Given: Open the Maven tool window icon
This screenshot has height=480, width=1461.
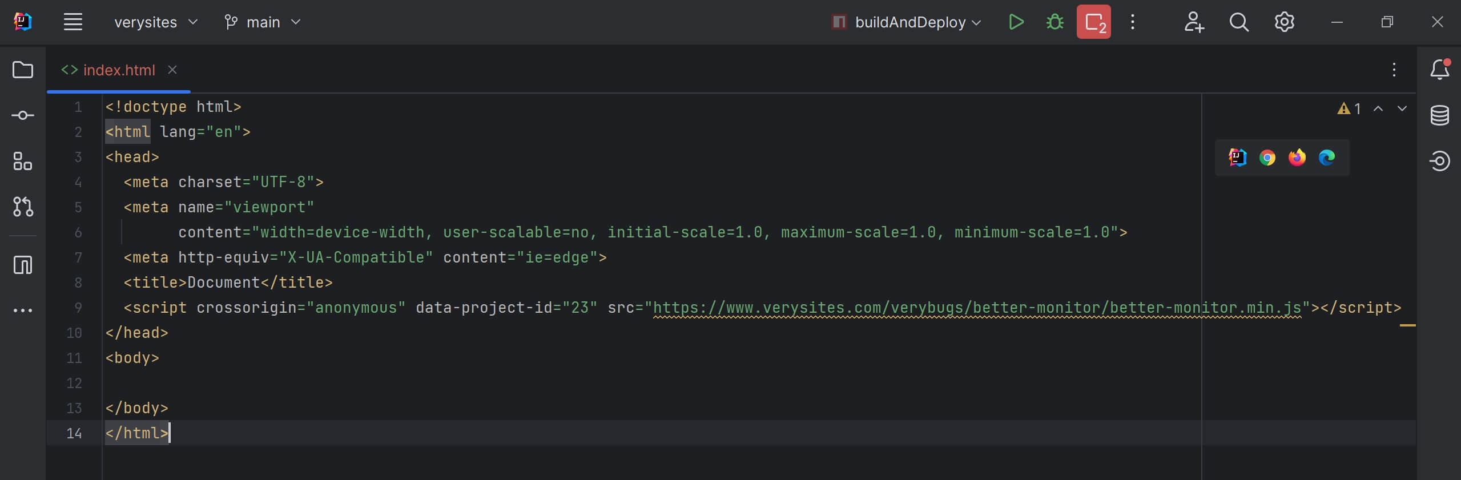Looking at the screenshot, I should pyautogui.click(x=23, y=265).
